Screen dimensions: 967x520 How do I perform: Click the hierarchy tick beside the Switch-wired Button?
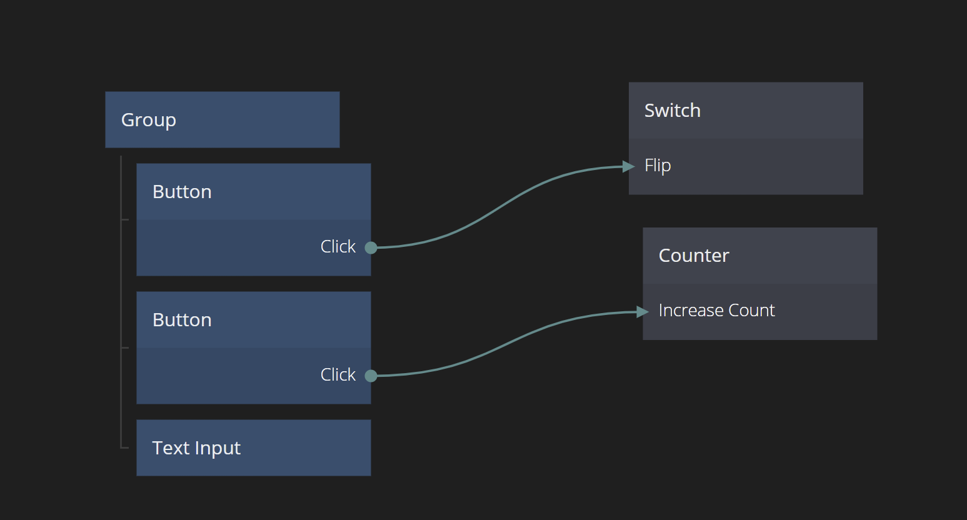(125, 220)
